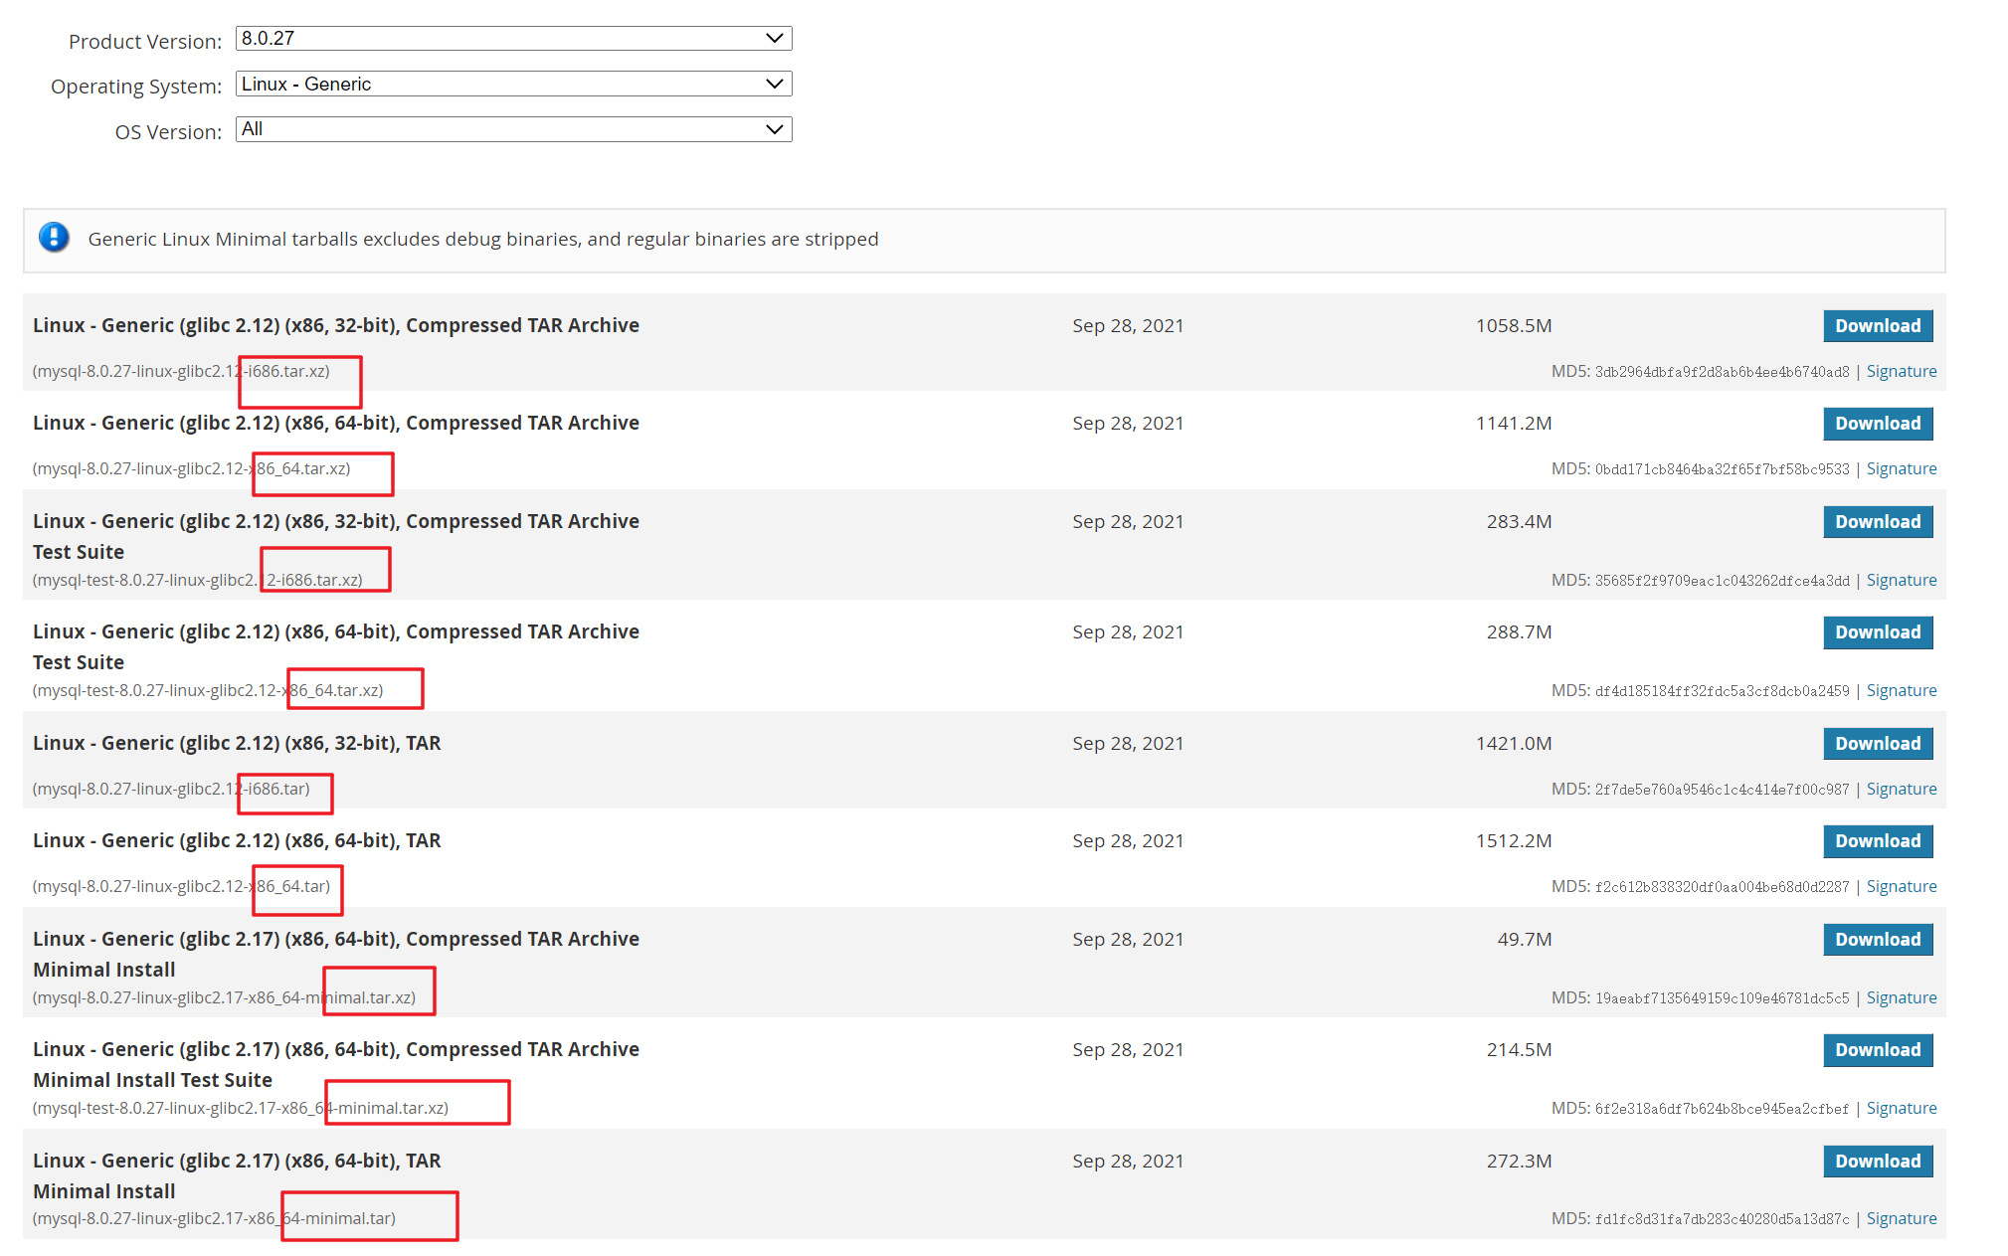Download the 49.7M Minimal Install archive
This screenshot has width=2008, height=1256.
(x=1878, y=940)
